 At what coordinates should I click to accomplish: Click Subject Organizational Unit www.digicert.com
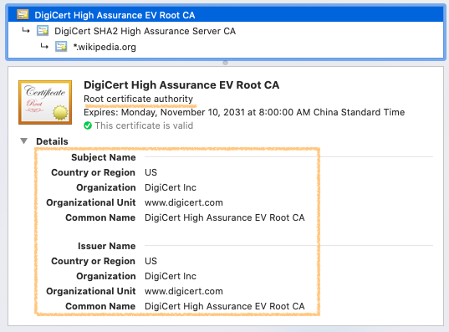click(x=184, y=202)
